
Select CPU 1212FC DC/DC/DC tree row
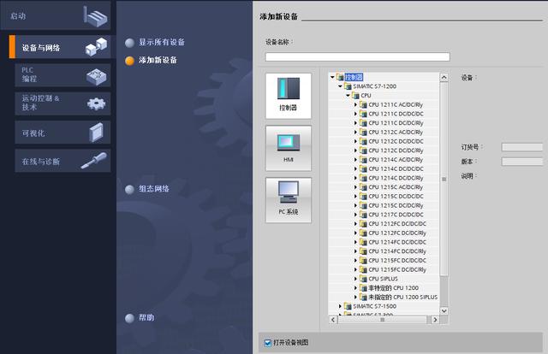coord(396,224)
